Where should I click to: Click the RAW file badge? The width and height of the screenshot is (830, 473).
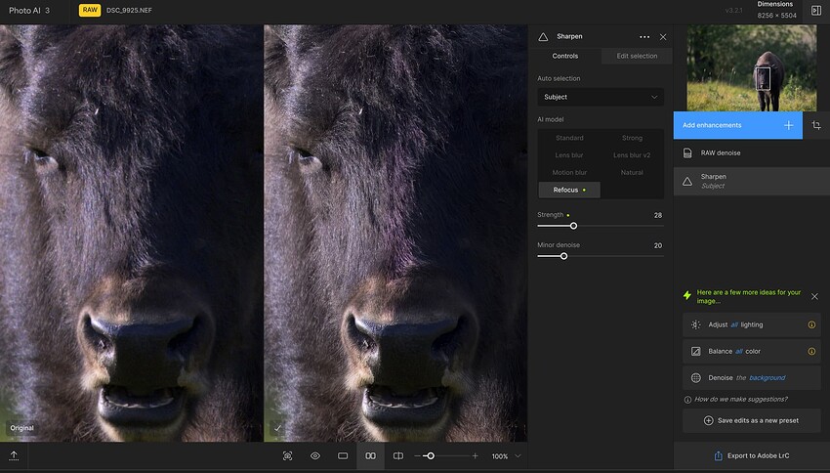coord(90,10)
